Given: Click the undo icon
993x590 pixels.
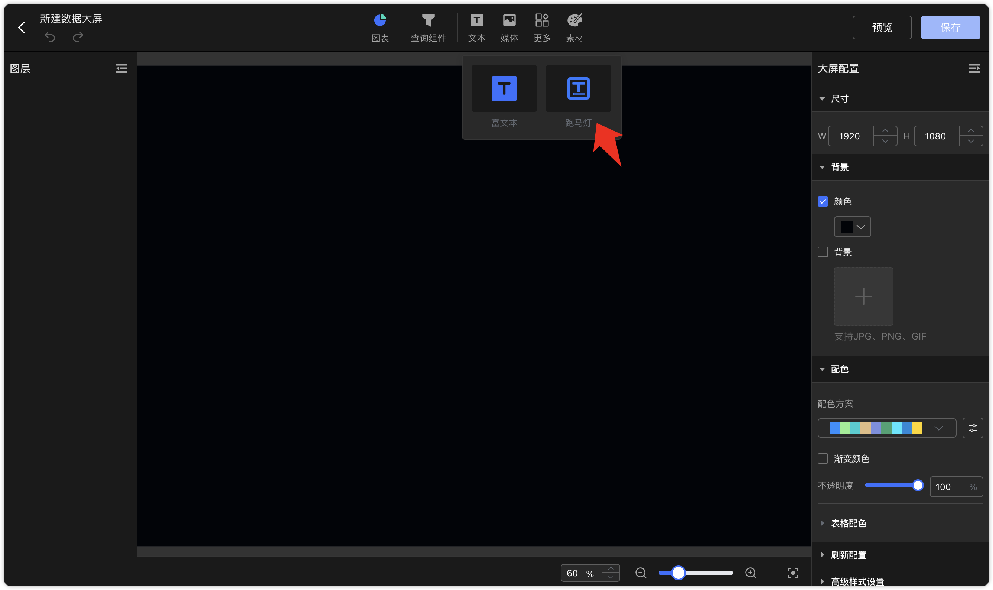Looking at the screenshot, I should click(50, 37).
